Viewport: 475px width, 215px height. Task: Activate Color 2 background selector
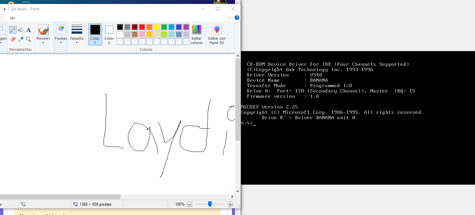[x=109, y=34]
